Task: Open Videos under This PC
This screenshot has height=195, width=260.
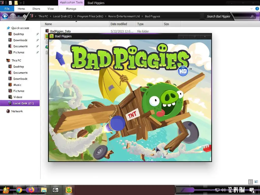Action: coord(18,97)
